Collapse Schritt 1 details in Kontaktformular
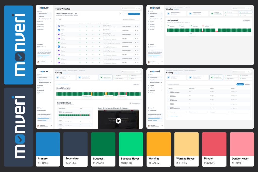The image size is (258, 172). [90, 112]
